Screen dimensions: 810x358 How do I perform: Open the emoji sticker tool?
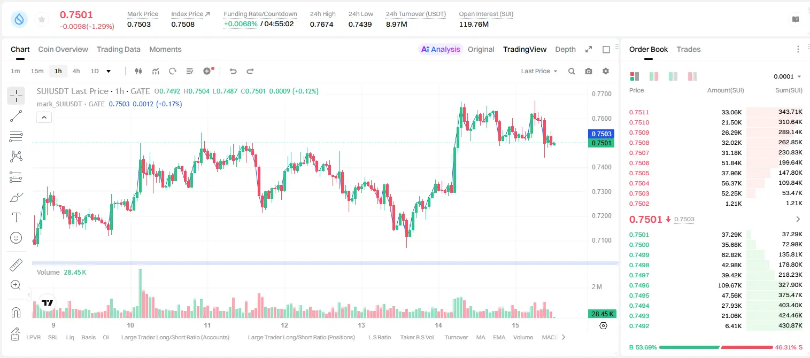click(16, 238)
